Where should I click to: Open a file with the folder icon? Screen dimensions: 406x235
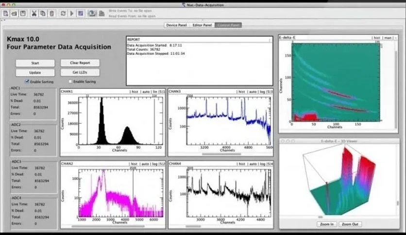[14, 14]
